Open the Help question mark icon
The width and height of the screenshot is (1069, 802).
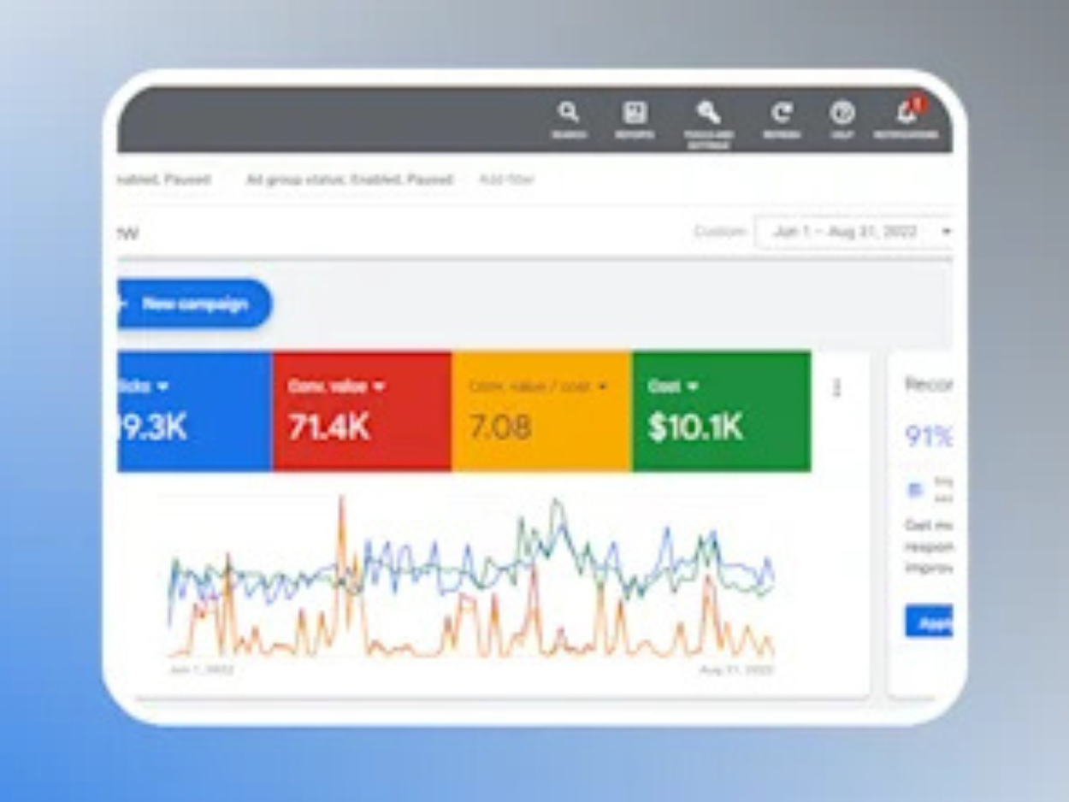click(842, 119)
